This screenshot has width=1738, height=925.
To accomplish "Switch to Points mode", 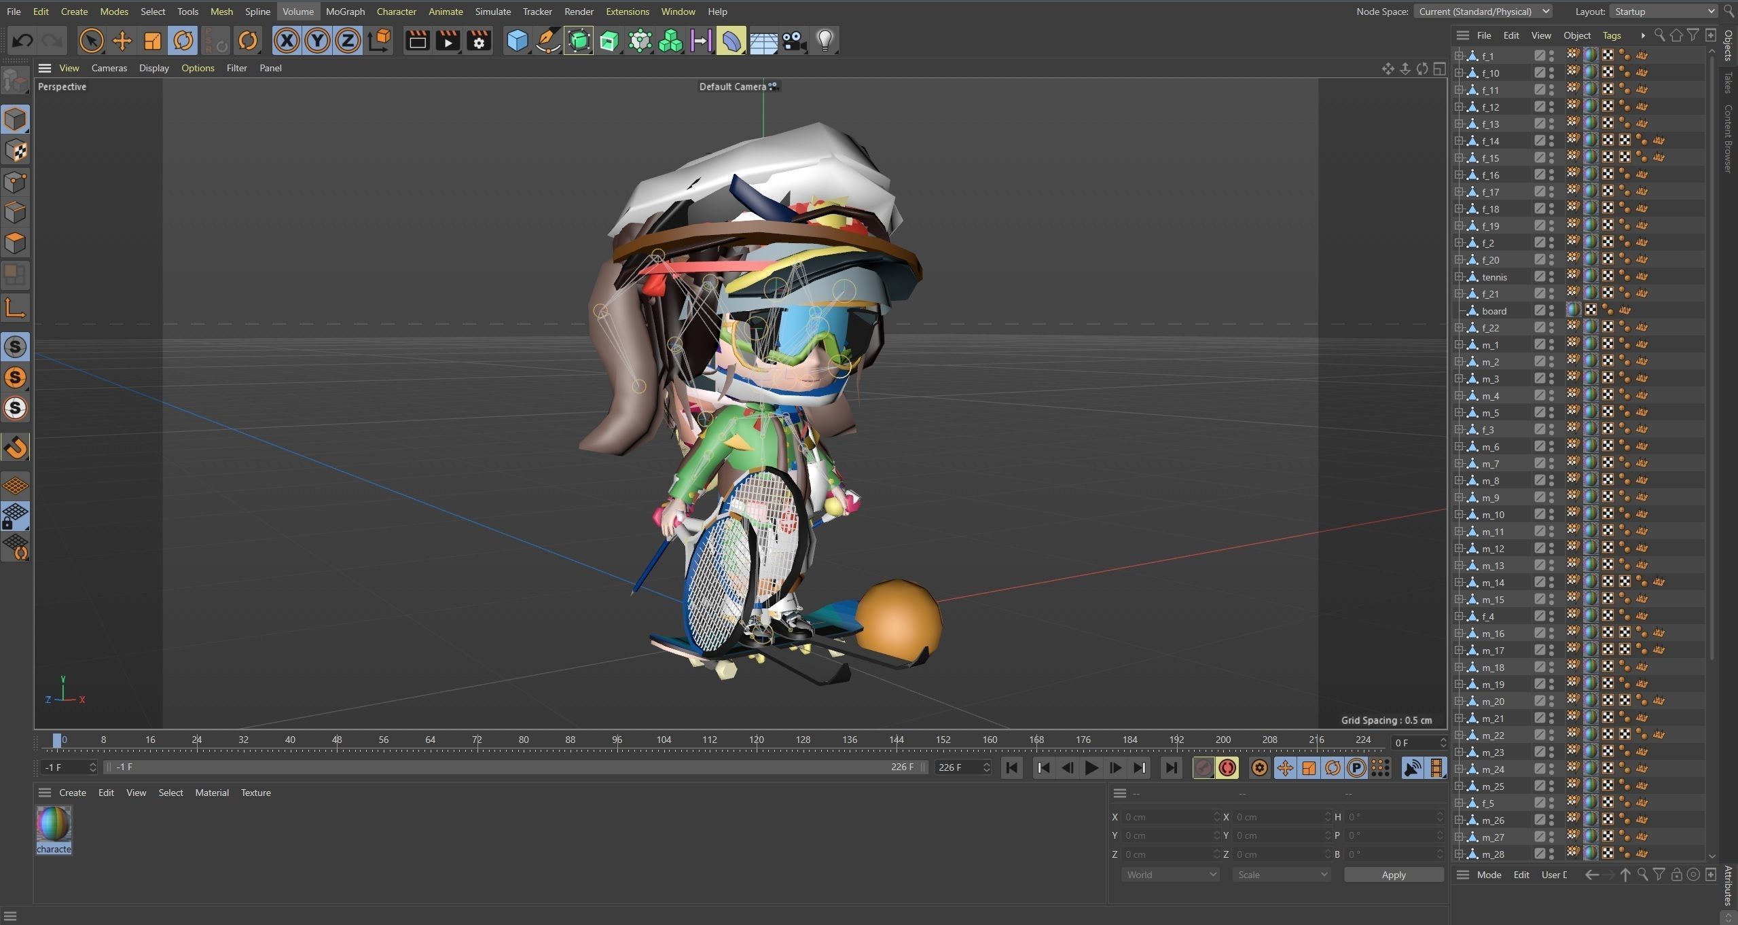I will pos(16,182).
